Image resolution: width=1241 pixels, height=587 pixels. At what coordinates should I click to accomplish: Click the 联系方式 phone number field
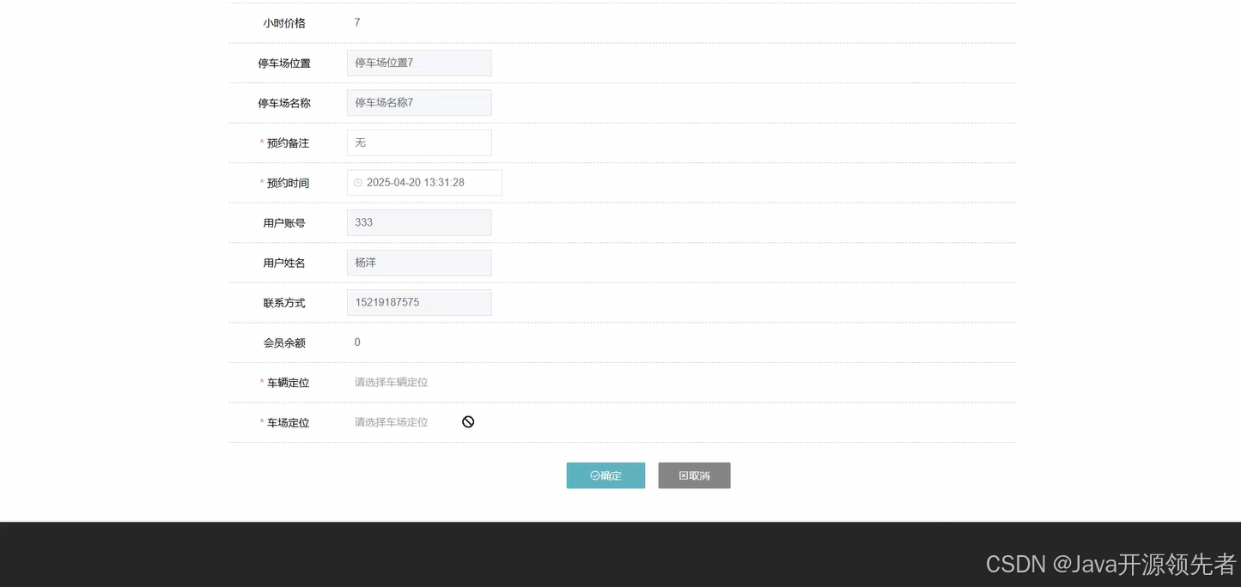(419, 302)
